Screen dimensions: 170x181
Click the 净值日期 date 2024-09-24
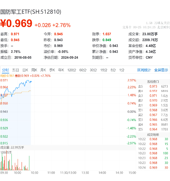70,57
